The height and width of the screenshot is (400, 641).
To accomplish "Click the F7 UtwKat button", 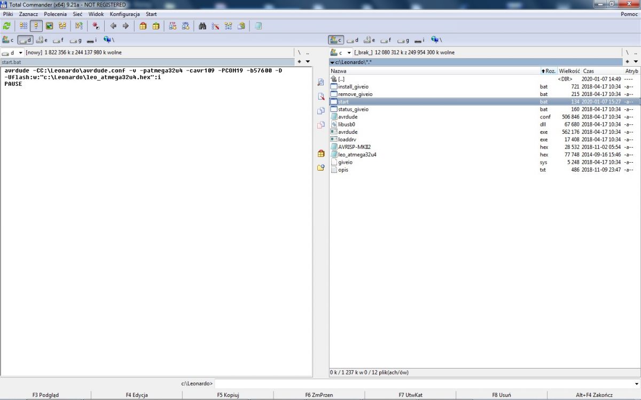I will 410,395.
